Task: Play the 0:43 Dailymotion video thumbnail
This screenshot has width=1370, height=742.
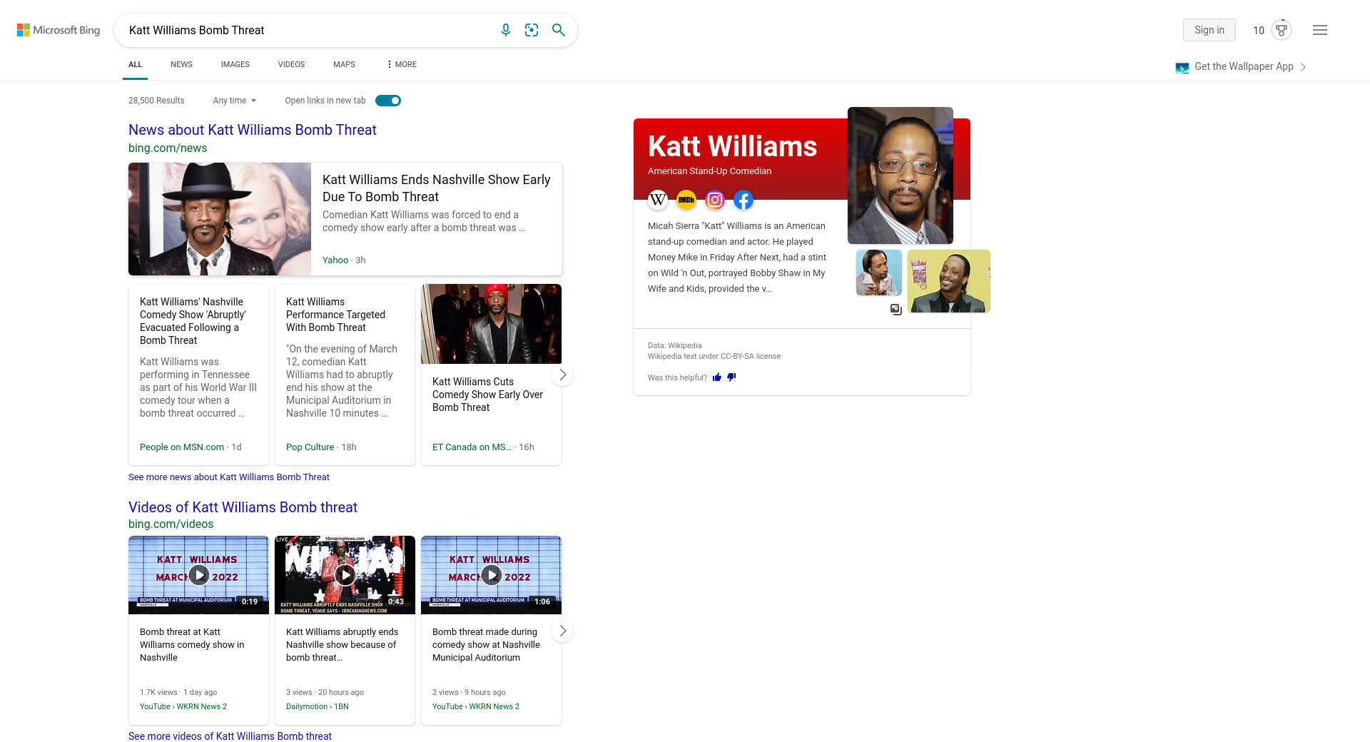Action: pyautogui.click(x=345, y=574)
